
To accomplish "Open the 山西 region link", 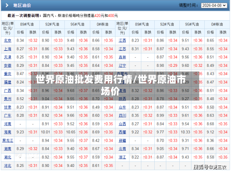I will (122, 124).
